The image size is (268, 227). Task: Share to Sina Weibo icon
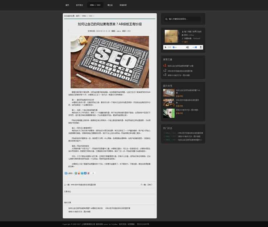click(79, 173)
